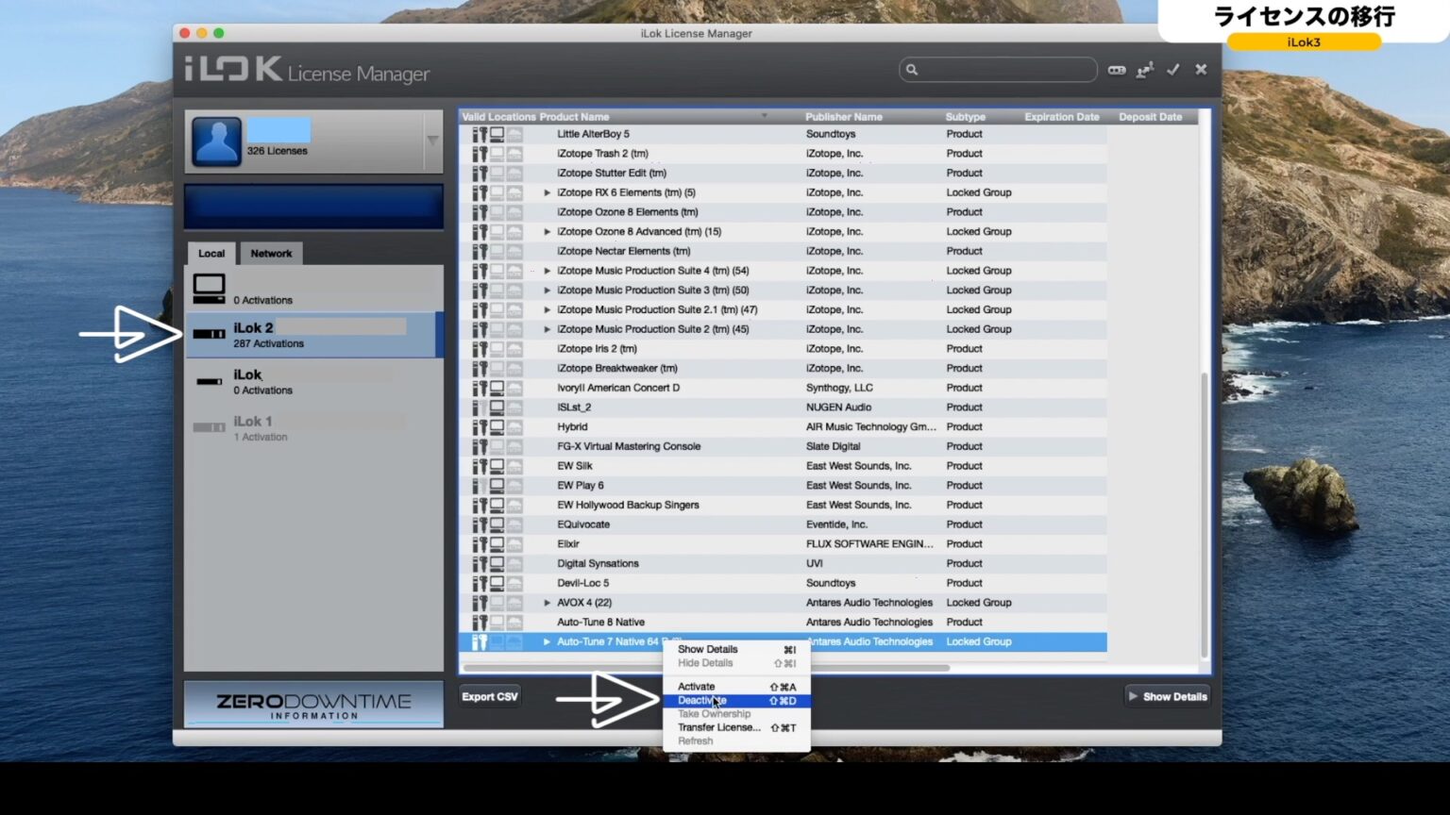Click the iLok dongle icon in top toolbar
The height and width of the screenshot is (815, 1450).
(x=1117, y=70)
